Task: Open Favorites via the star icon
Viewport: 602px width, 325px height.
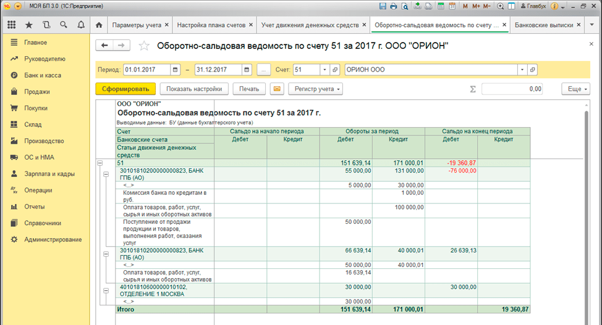Action: [29, 25]
